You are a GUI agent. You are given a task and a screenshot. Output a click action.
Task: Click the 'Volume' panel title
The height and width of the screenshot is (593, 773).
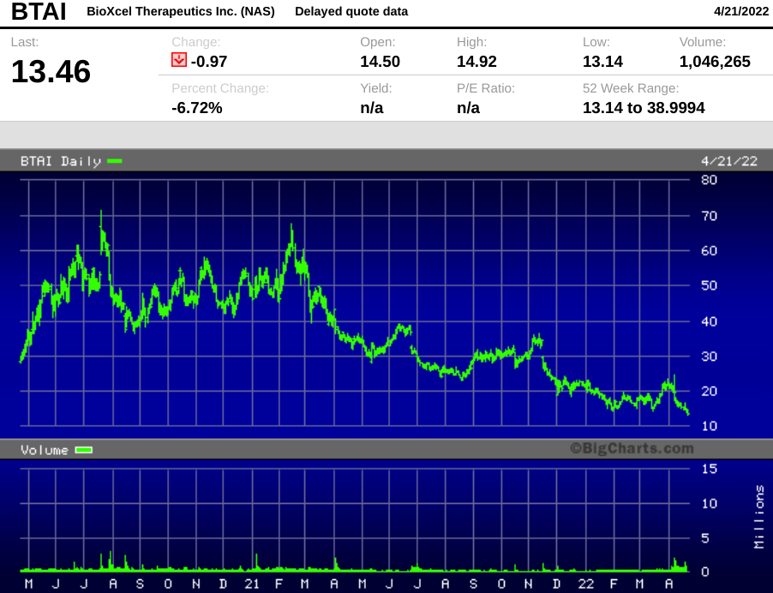45,450
